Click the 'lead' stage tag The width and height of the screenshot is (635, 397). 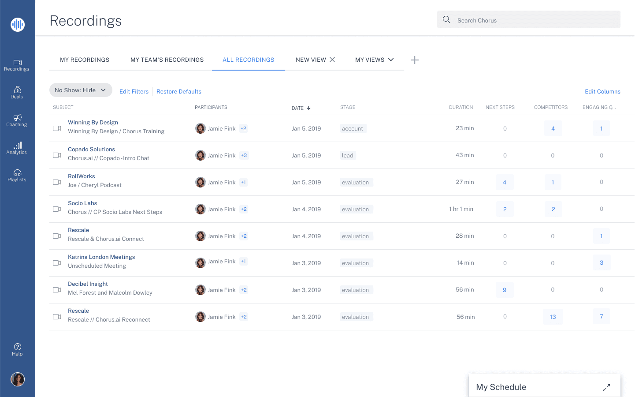(348, 155)
